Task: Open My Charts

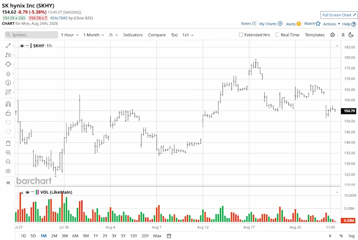Action: pos(271,24)
